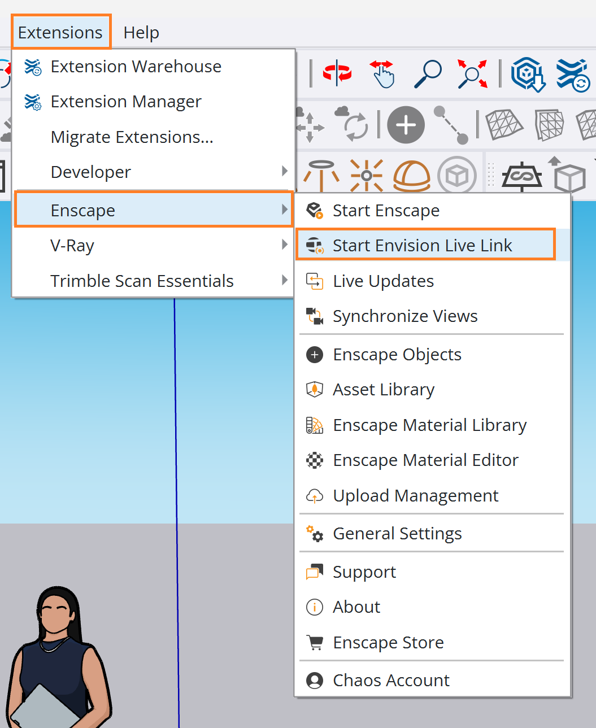The height and width of the screenshot is (728, 596).
Task: Click the omni light sunburst icon
Action: [366, 176]
